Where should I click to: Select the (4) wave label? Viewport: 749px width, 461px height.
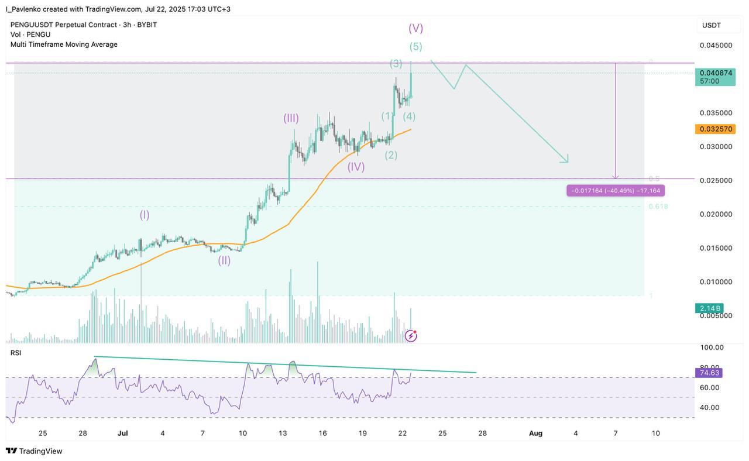point(409,116)
